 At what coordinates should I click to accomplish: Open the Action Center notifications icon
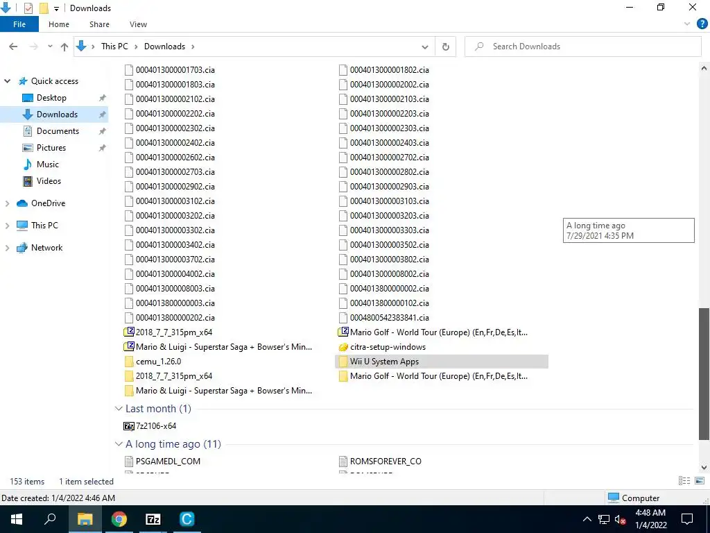click(x=687, y=519)
